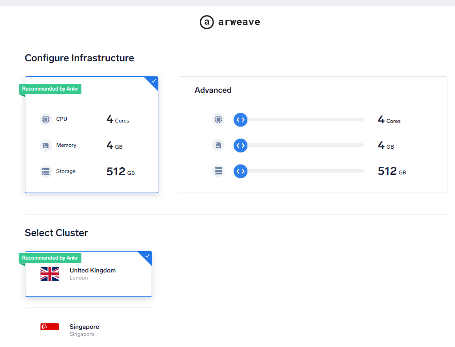This screenshot has height=347, width=455.
Task: Click the CPU chip icon in recommended card
Action: pyautogui.click(x=45, y=119)
